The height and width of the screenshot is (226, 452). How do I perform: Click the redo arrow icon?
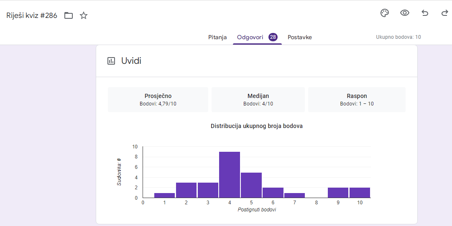[x=444, y=13]
